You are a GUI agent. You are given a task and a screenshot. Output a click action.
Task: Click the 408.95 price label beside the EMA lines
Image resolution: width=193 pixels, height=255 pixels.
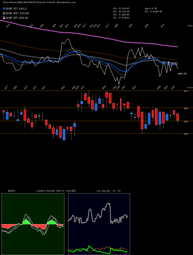182,74
